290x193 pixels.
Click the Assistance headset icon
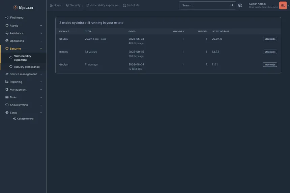click(x=7, y=33)
